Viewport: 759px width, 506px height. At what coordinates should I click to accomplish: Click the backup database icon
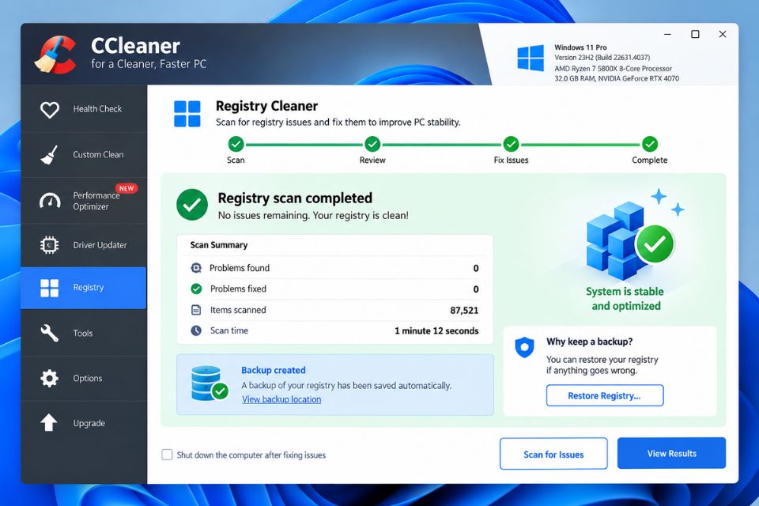click(210, 383)
